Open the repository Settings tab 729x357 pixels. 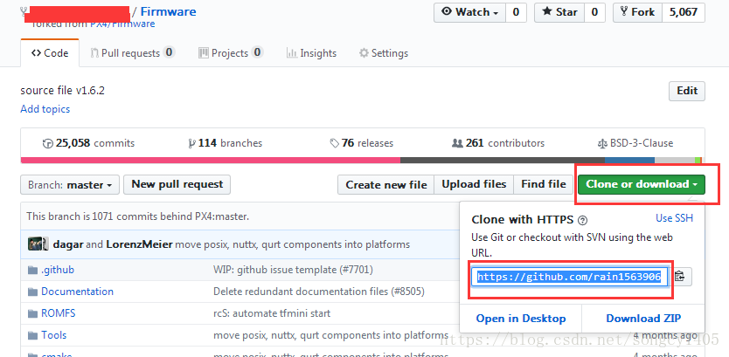[x=384, y=53]
